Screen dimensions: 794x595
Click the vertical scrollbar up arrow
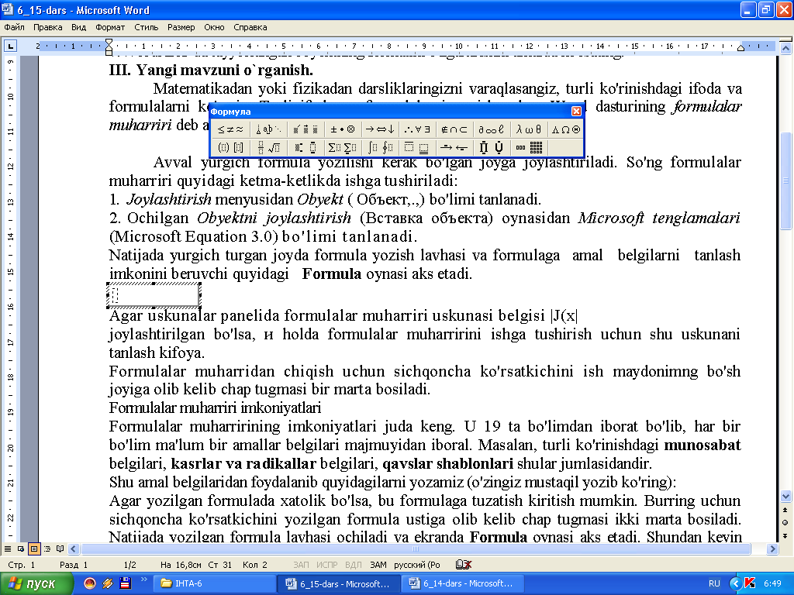pos(785,48)
